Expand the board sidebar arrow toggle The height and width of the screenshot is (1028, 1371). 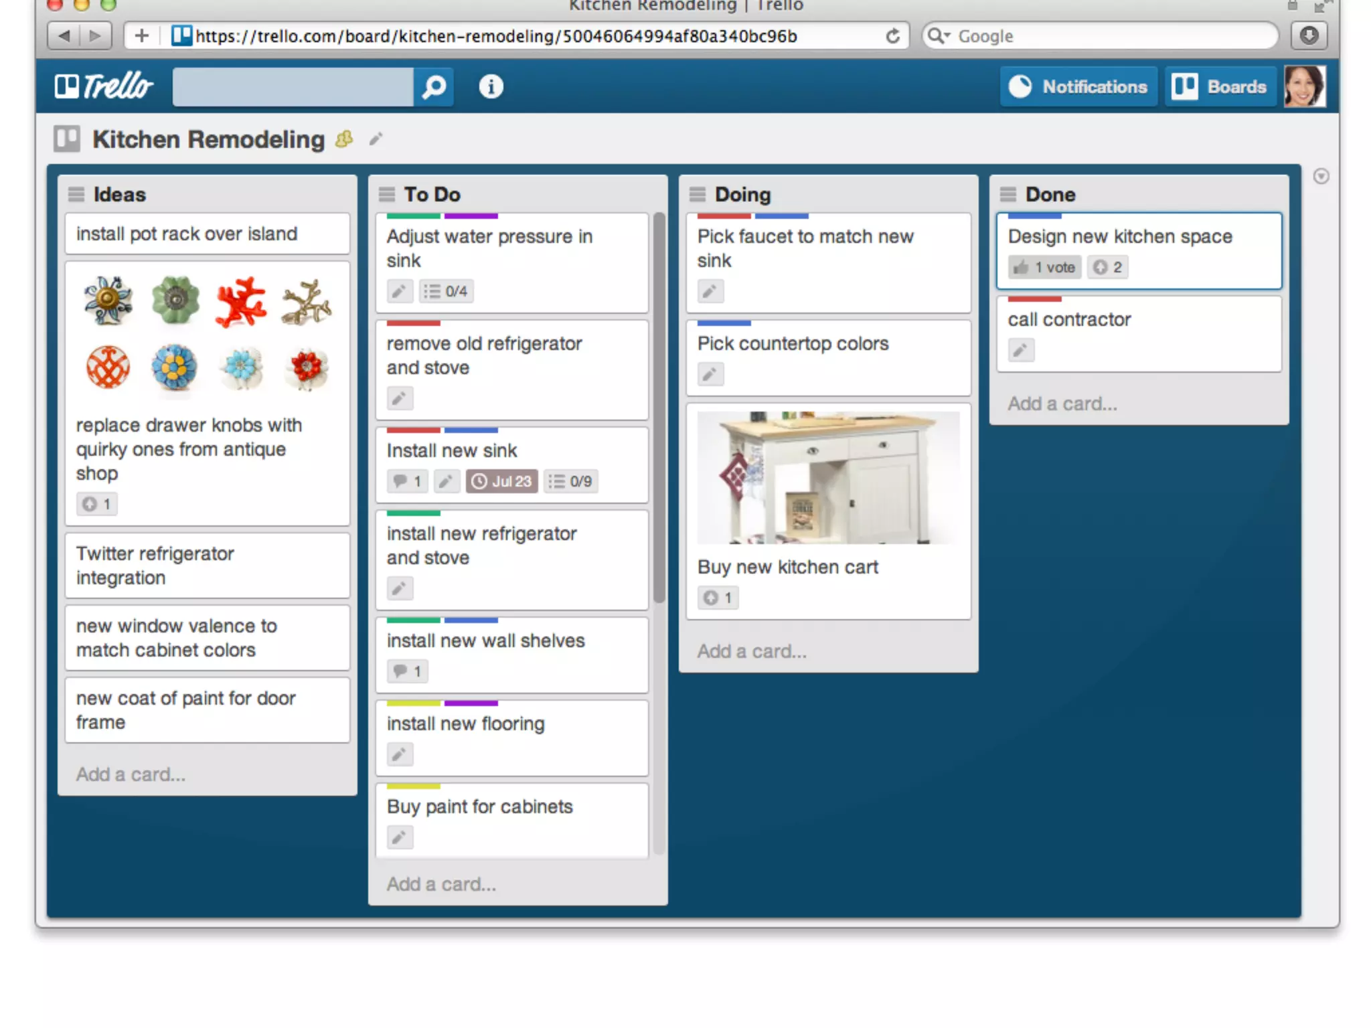pyautogui.click(x=1320, y=176)
